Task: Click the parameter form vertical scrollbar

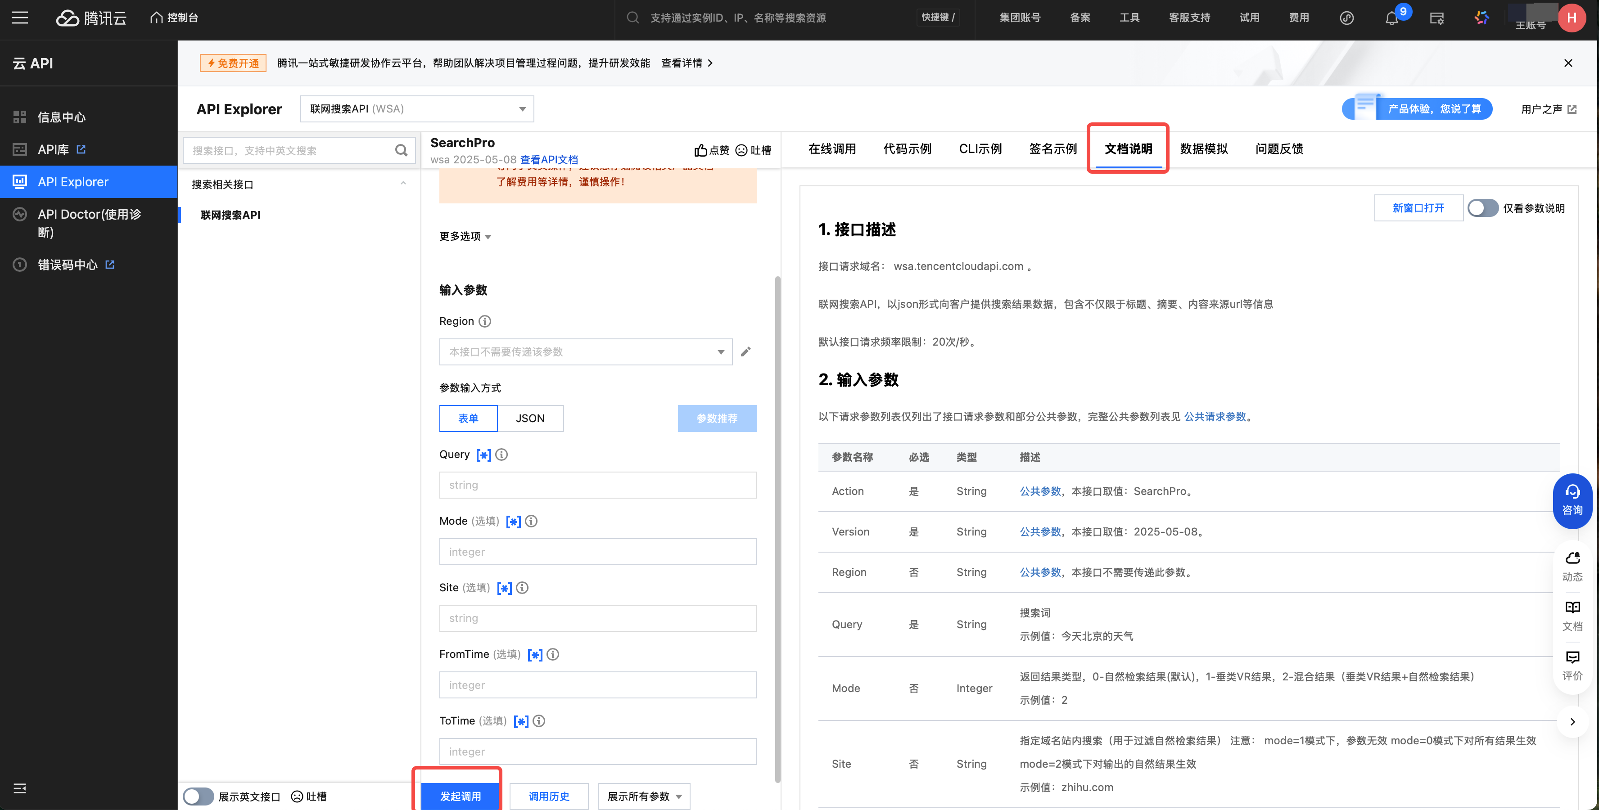Action: click(777, 527)
